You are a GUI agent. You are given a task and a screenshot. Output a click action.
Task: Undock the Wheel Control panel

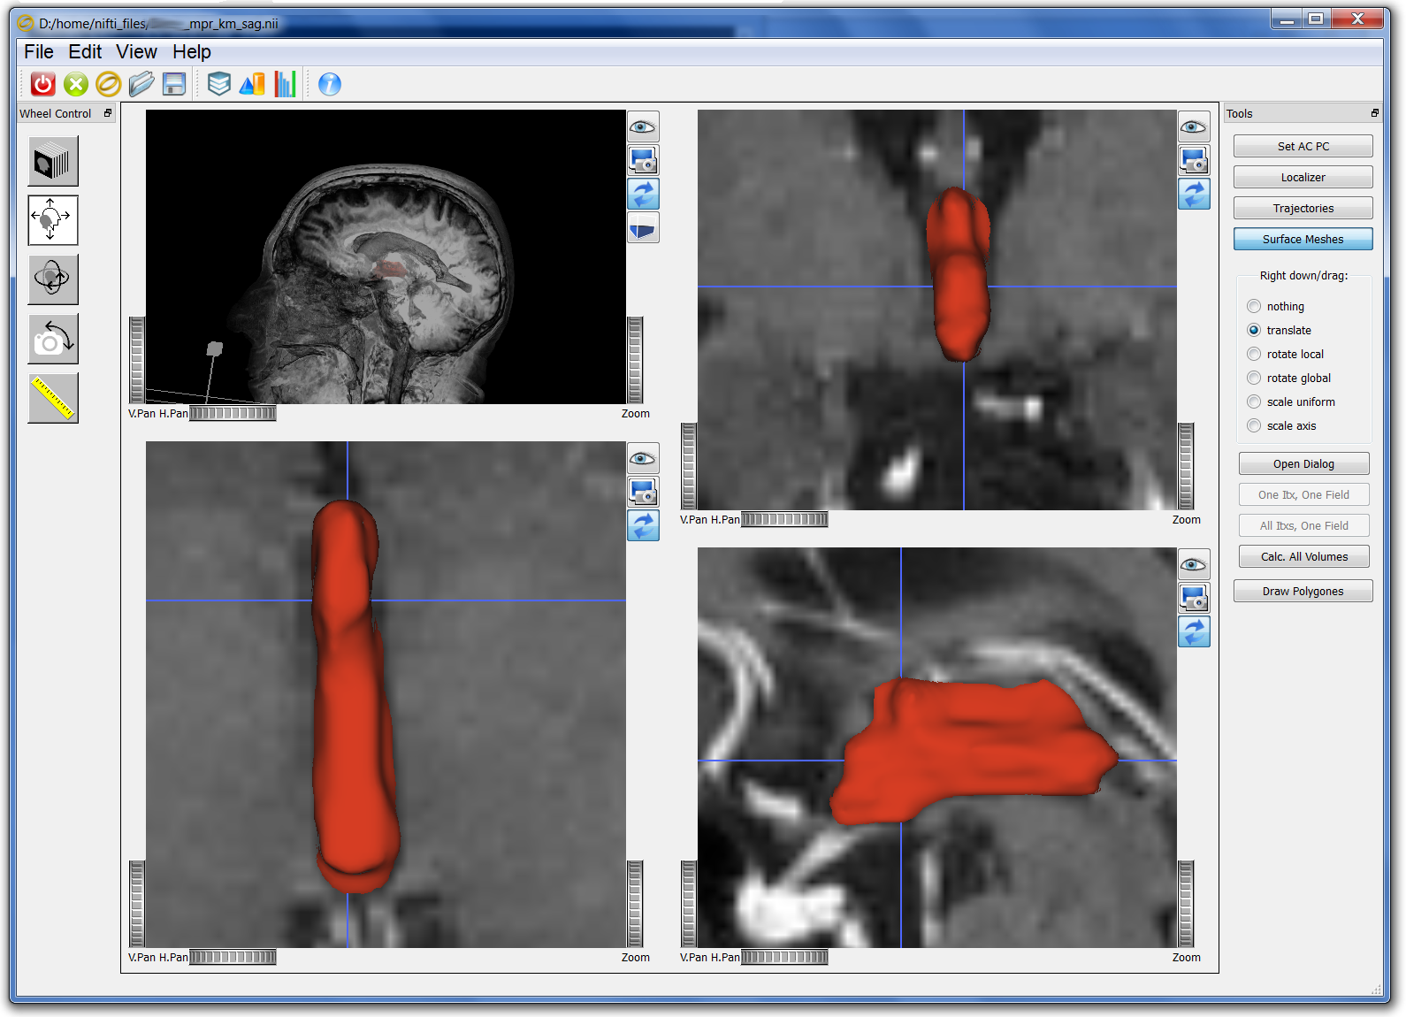point(108,113)
